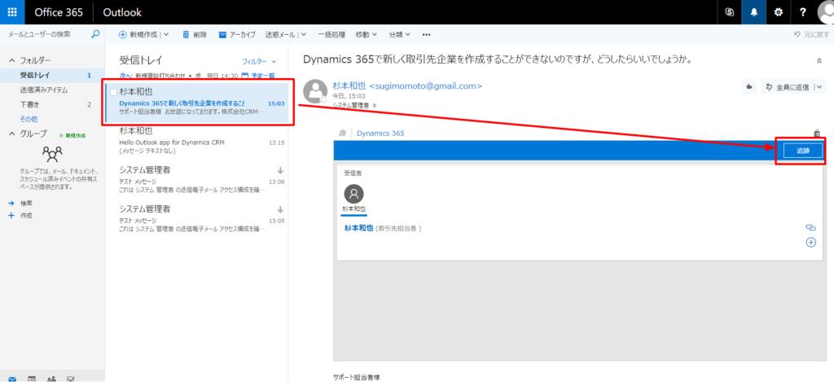Screen dimensions: 834x382
Task: Click the 新規作成 plus icon in toolbar
Action: tap(122, 34)
